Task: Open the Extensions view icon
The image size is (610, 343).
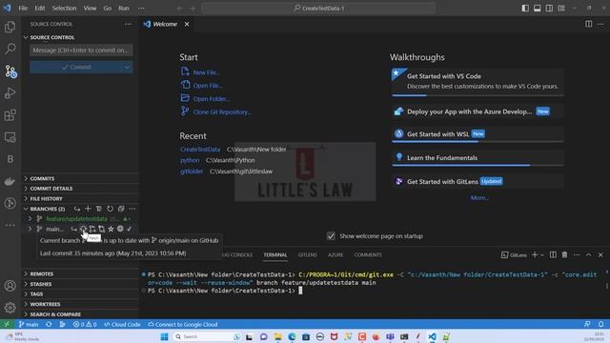Action: tap(10, 115)
